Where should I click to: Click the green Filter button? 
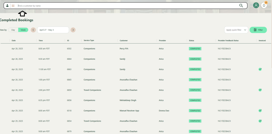(x=258, y=30)
